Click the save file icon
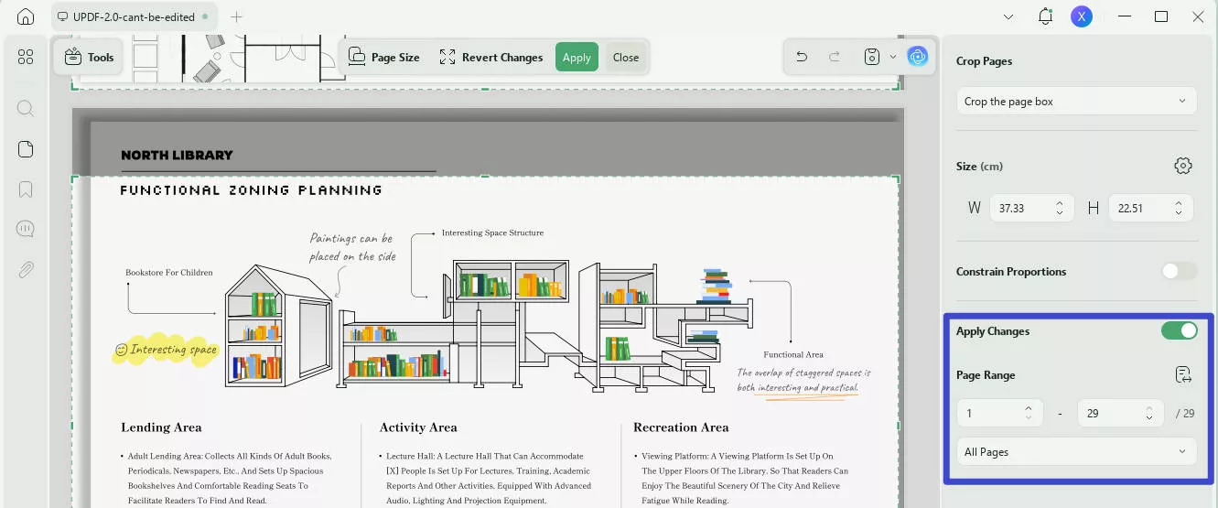The height and width of the screenshot is (508, 1218). coord(872,57)
